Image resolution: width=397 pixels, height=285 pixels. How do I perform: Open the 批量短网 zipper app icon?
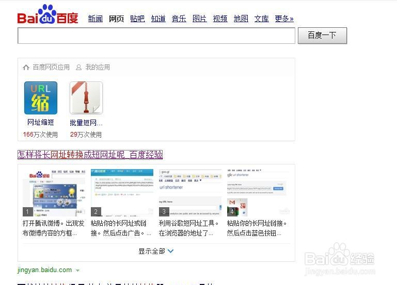[86, 98]
